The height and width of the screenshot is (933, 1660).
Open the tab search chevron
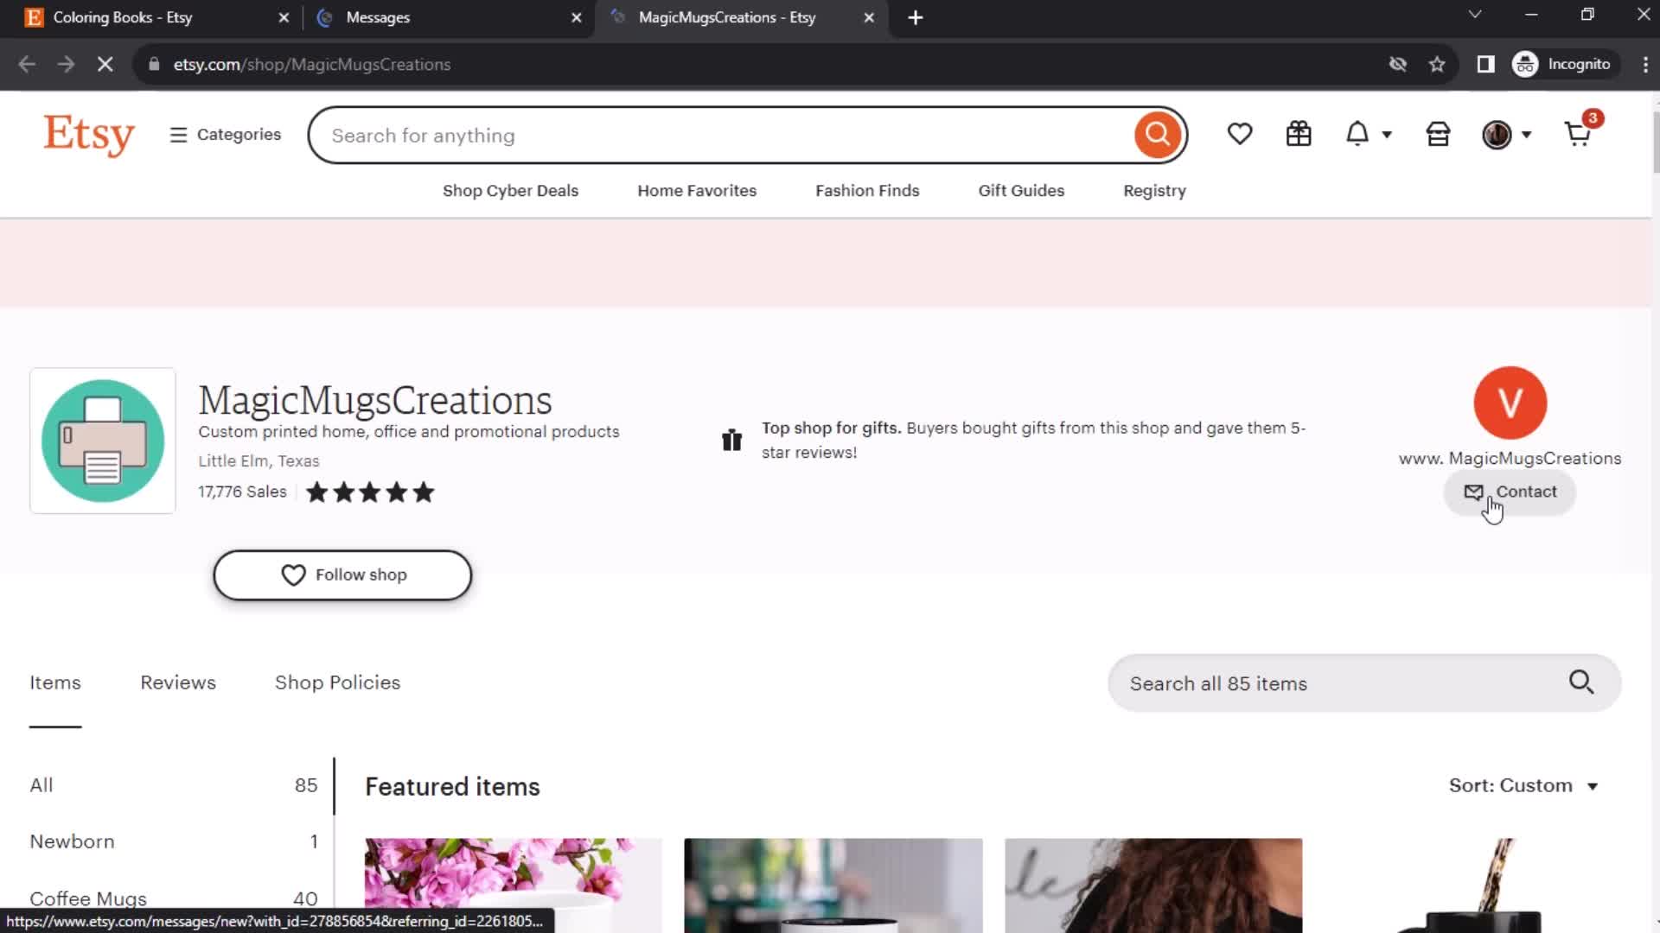click(x=1475, y=15)
